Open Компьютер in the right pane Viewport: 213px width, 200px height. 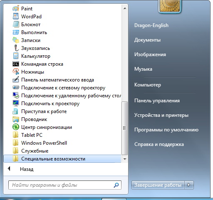(148, 85)
